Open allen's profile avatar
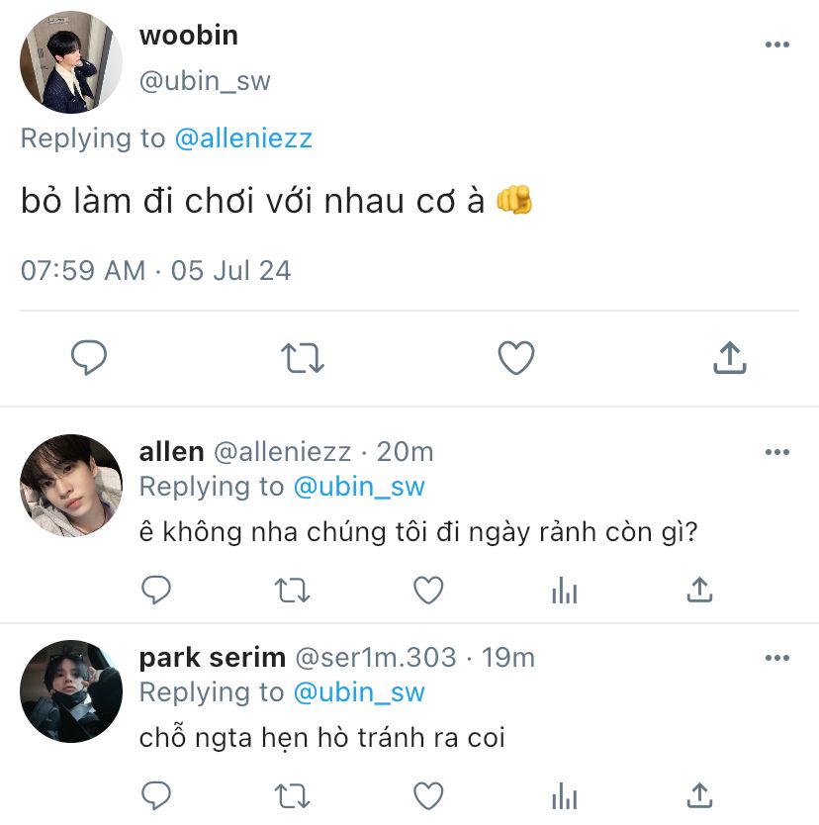819x825 pixels. 71,486
